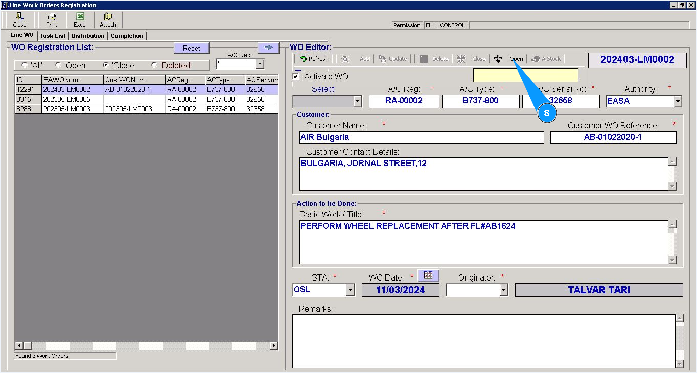
Task: Toggle the Activate WO checkbox
Action: tap(296, 77)
